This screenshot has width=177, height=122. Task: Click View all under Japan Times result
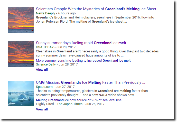pos(42,109)
